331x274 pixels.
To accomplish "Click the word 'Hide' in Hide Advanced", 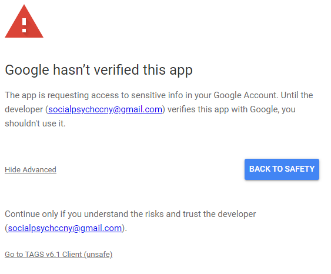I will [x=13, y=170].
